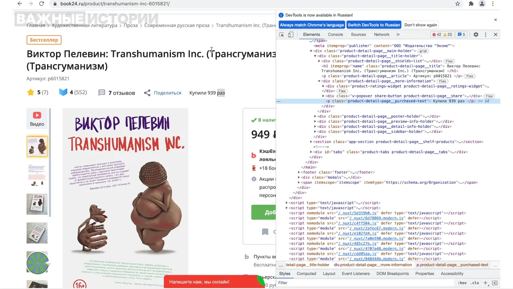Open Chrome's three-dot menu

click(493, 4)
